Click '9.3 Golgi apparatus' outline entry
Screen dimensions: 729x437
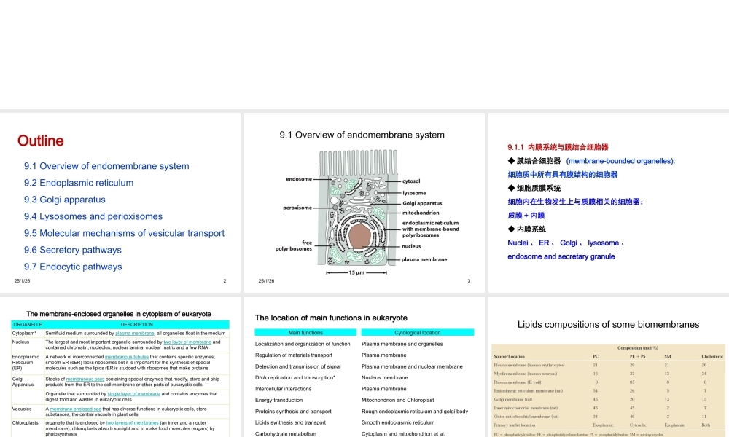pos(65,200)
